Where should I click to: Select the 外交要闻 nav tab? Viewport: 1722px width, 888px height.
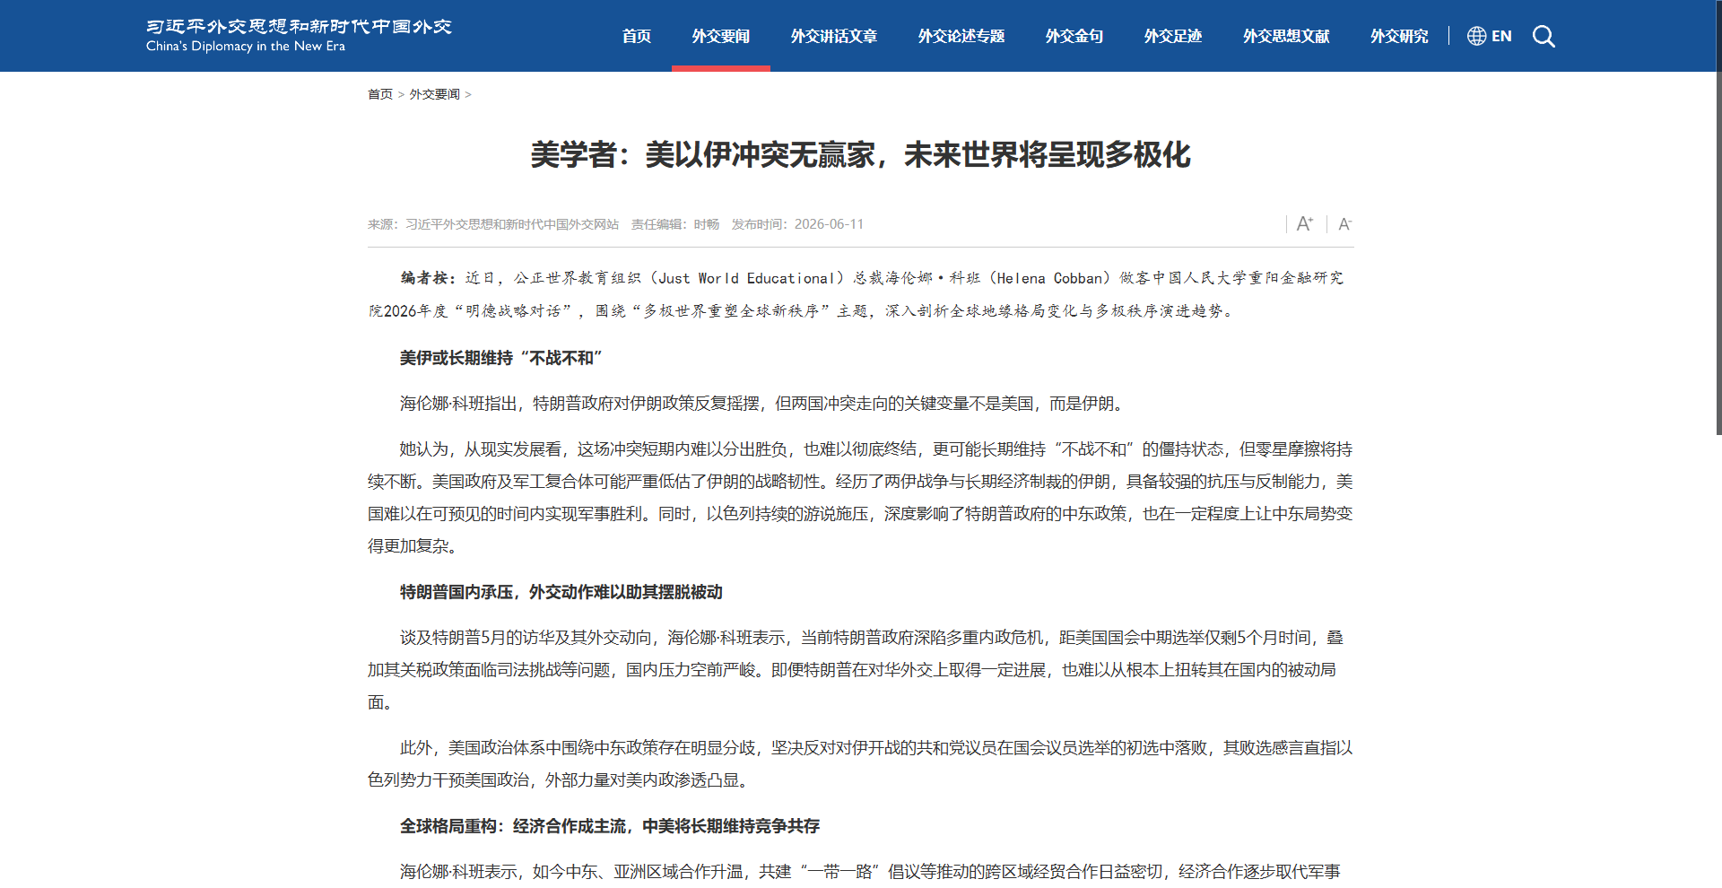pyautogui.click(x=721, y=36)
